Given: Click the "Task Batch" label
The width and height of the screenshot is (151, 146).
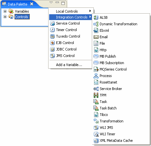Looking at the screenshot, I should (x=108, y=108).
